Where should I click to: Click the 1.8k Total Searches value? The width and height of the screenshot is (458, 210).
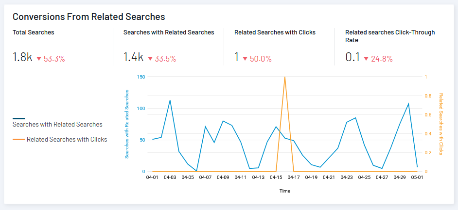pyautogui.click(x=22, y=57)
